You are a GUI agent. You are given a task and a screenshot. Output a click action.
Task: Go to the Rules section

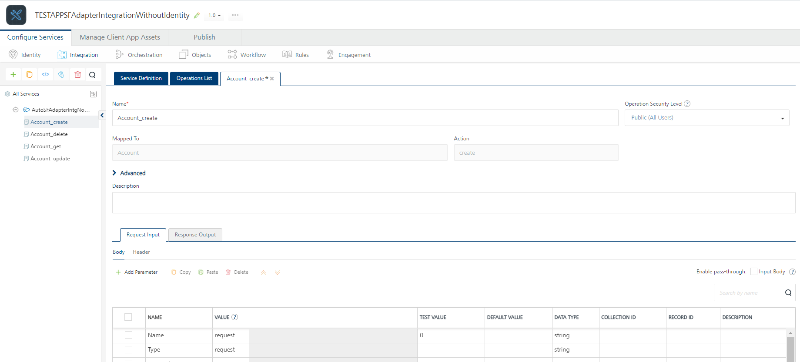[x=296, y=55]
